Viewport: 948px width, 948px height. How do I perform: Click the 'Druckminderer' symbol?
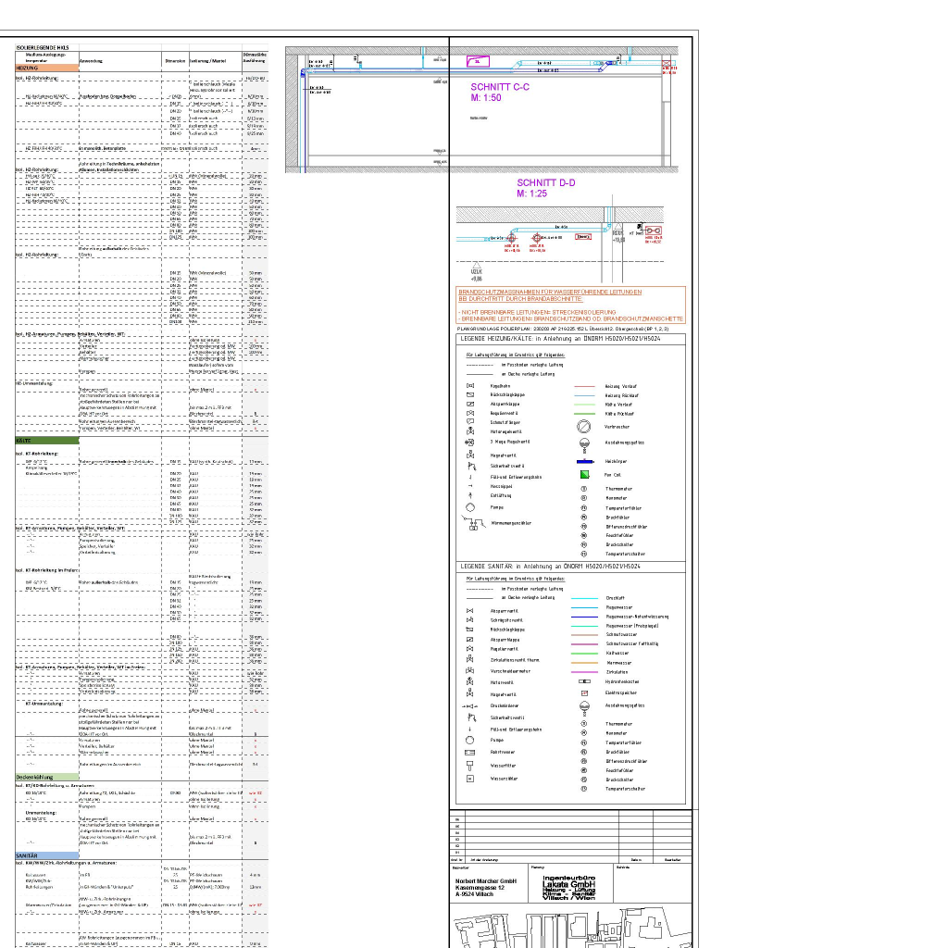(x=469, y=706)
